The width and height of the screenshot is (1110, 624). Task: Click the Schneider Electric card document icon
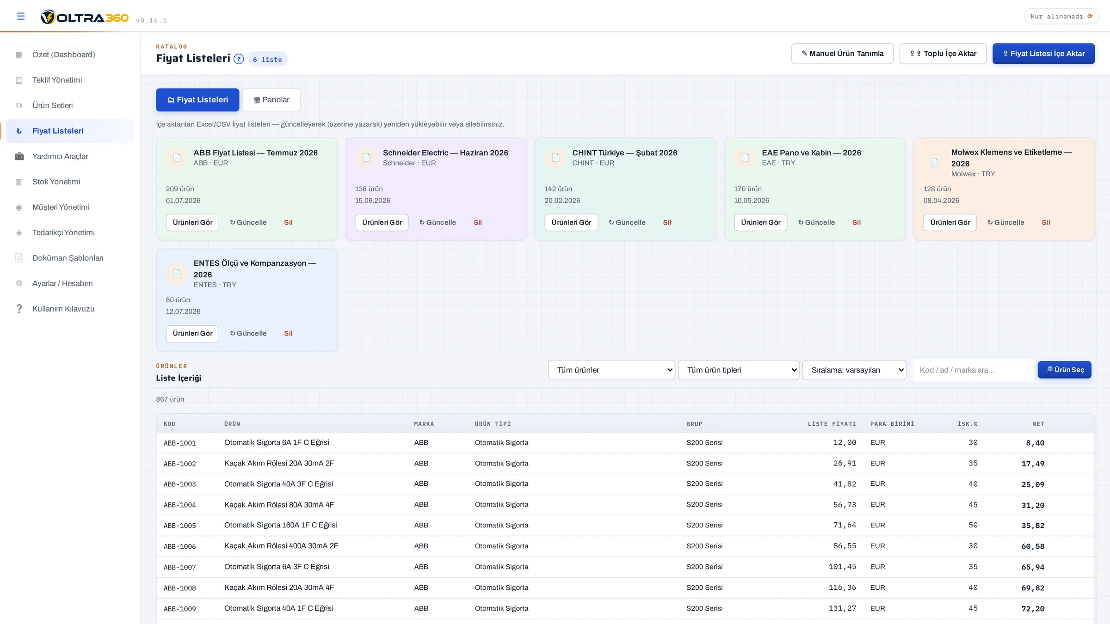366,158
